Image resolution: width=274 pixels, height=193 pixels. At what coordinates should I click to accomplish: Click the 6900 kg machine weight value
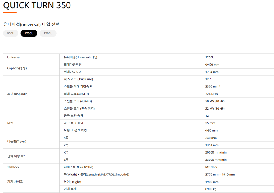tap(211, 189)
